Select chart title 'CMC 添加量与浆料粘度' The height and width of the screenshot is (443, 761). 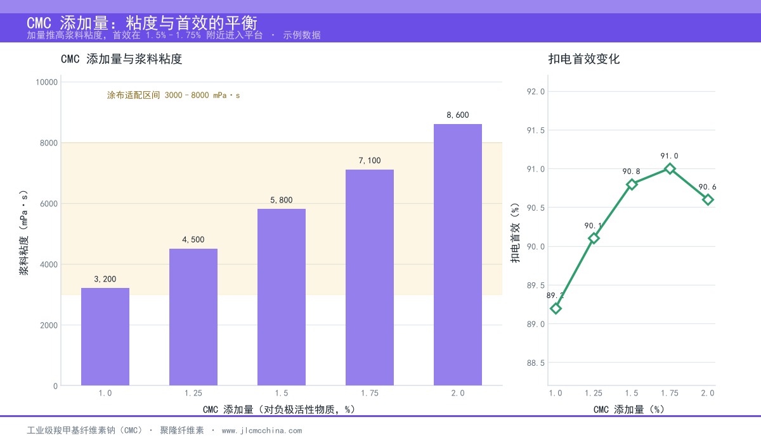[x=122, y=59]
